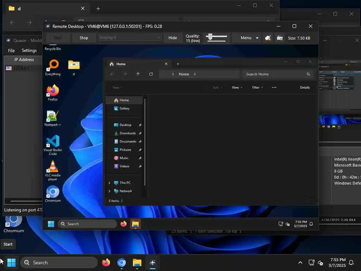Open Pictures in explorer sidebar
The height and width of the screenshot is (271, 361).
pos(125,150)
